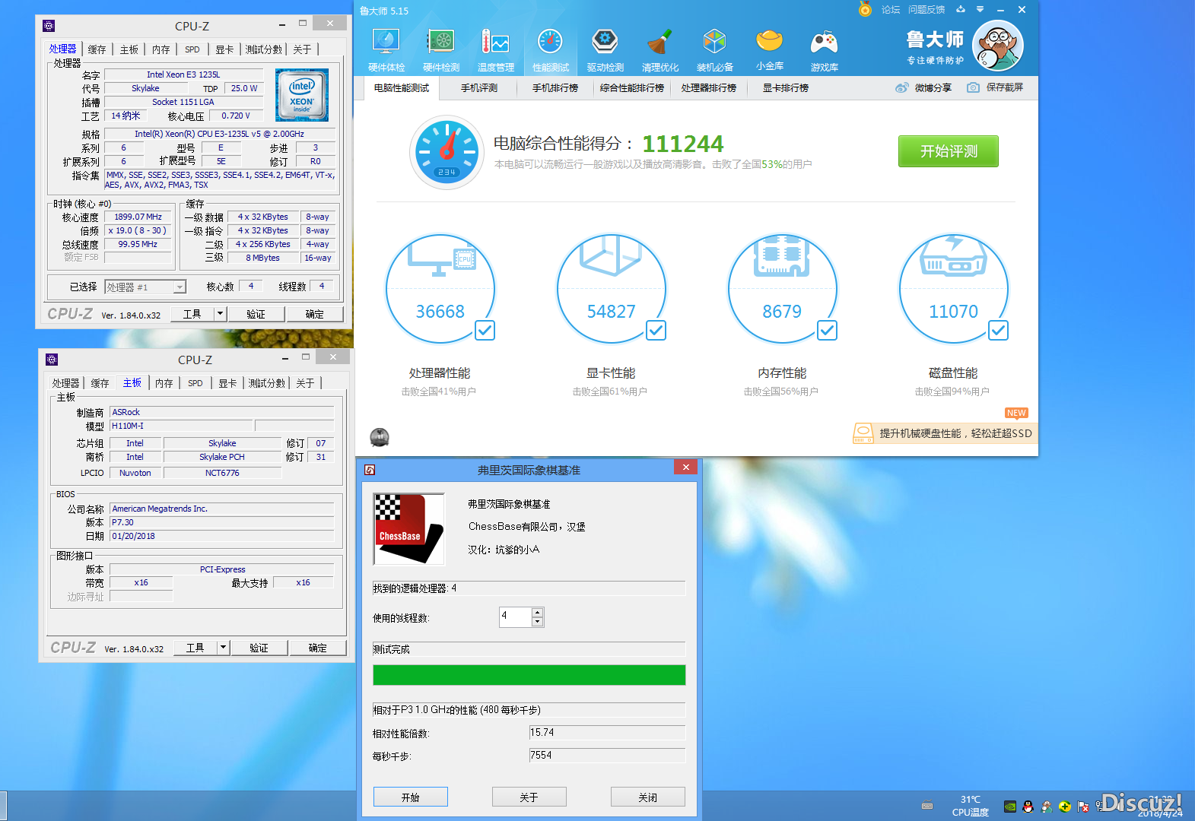Click the green start benchmark button

pyautogui.click(x=949, y=151)
